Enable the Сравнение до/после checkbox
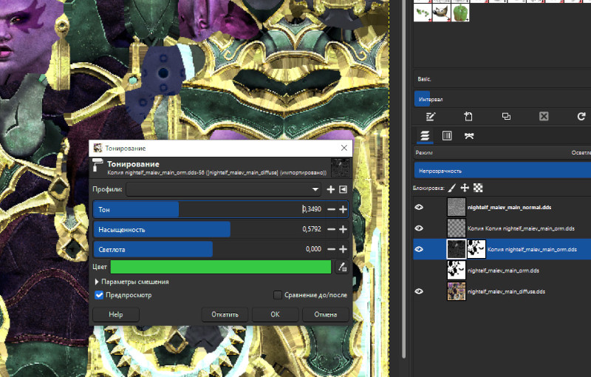Screen dimensions: 591x377 coord(278,295)
